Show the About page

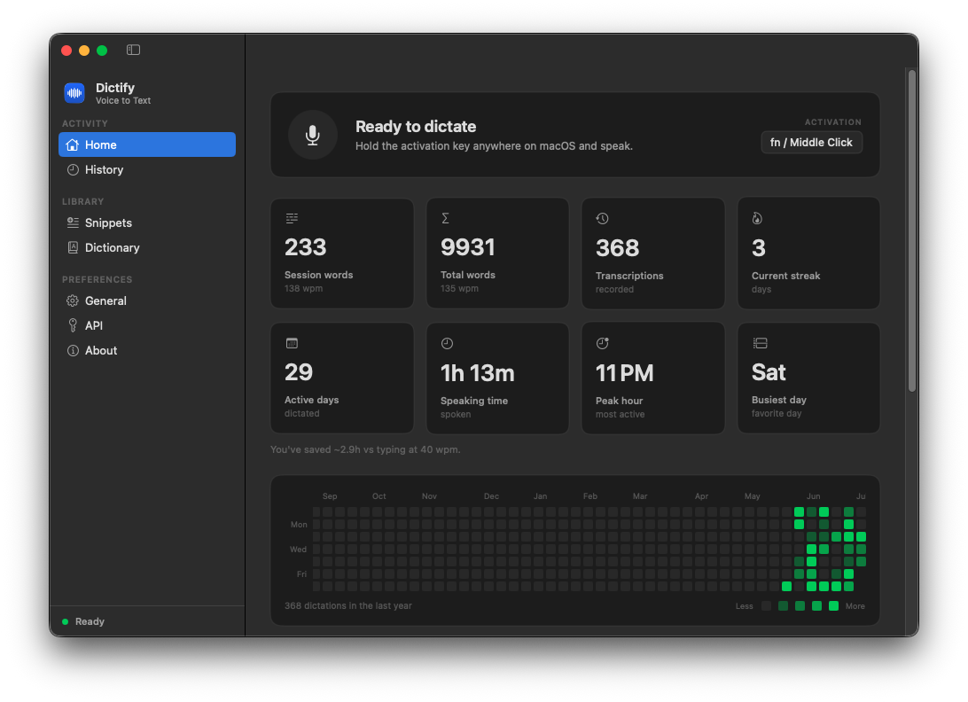tap(147, 351)
